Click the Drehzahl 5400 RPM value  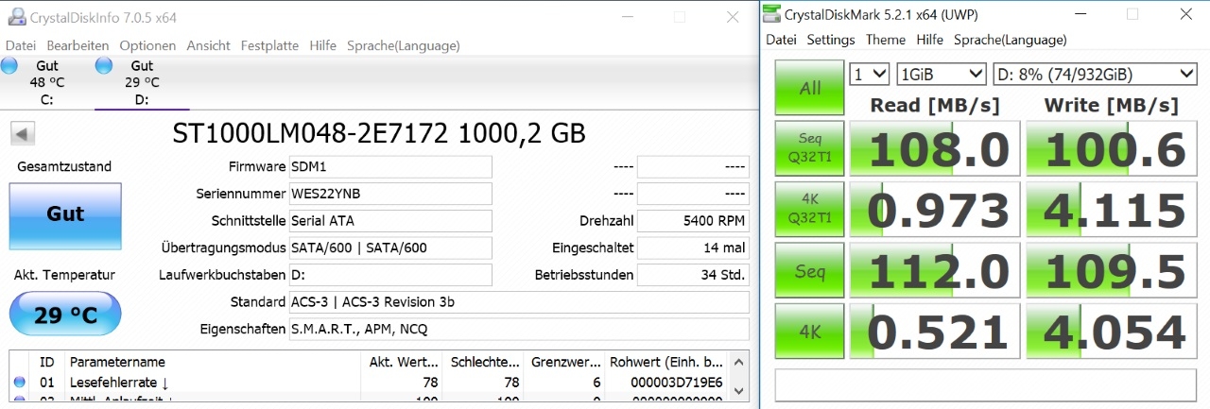tap(693, 221)
